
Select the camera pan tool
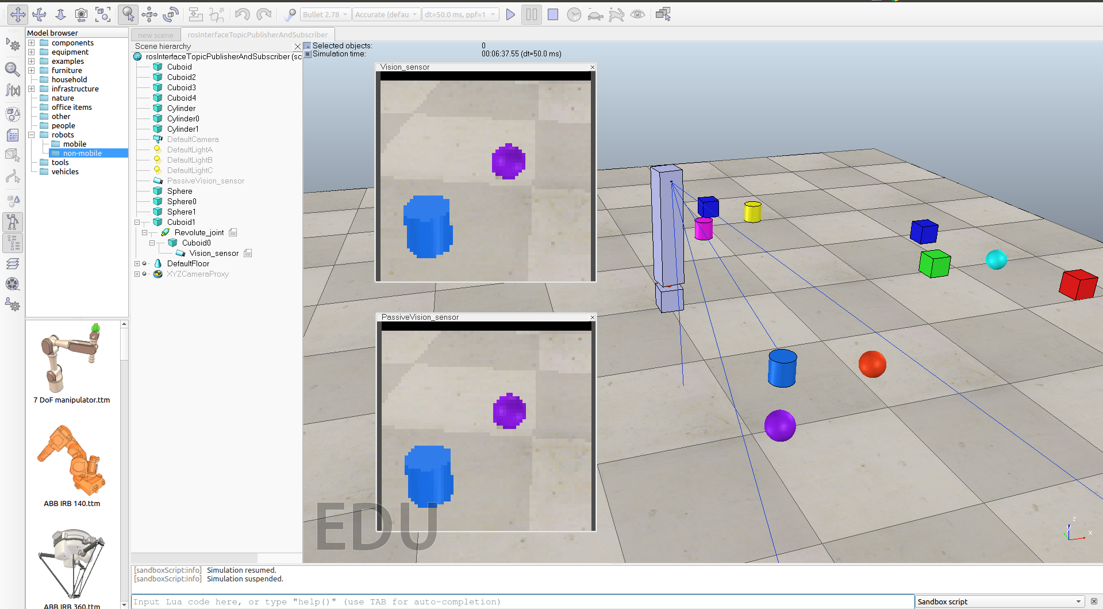pyautogui.click(x=18, y=14)
